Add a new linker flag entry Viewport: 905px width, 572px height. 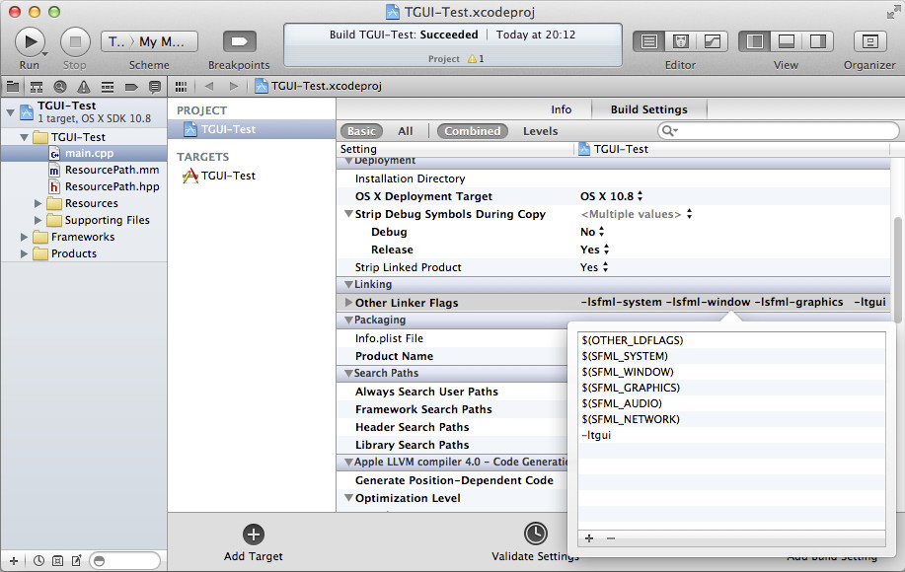pos(589,538)
